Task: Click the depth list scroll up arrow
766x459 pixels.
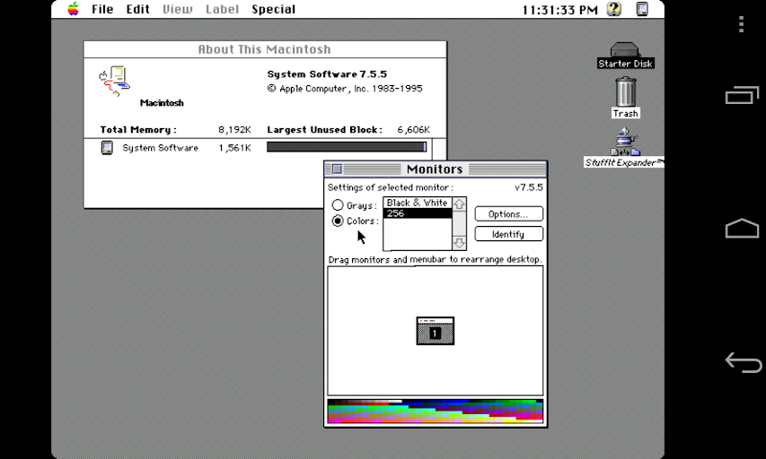Action: click(x=459, y=204)
